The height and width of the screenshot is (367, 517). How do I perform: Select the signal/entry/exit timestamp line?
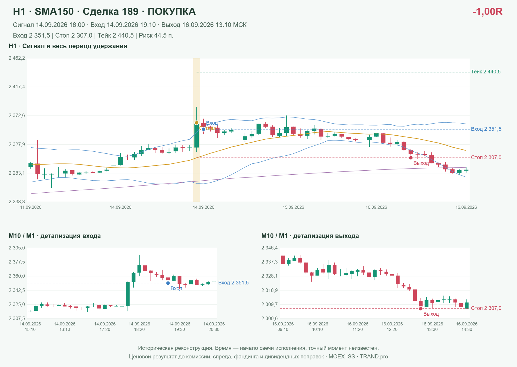click(x=130, y=25)
